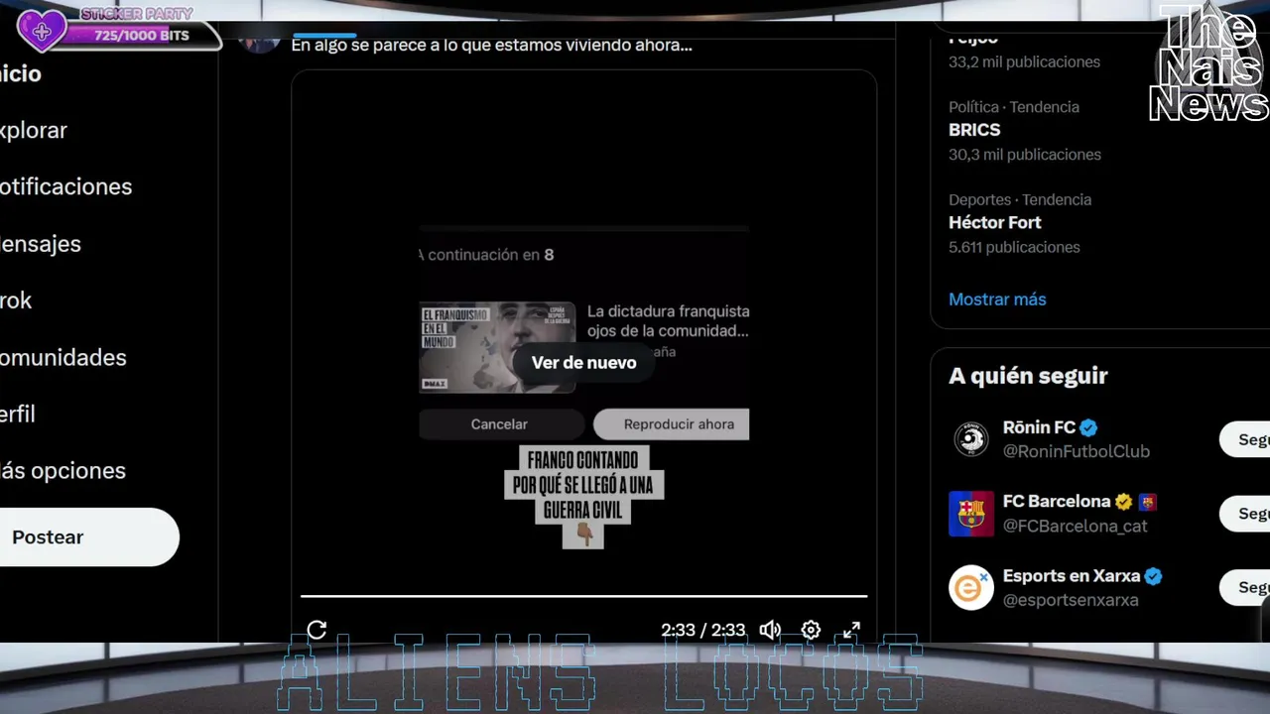Click the Sticker Party heart icon
Screen dimensions: 1270x714
click(42, 31)
